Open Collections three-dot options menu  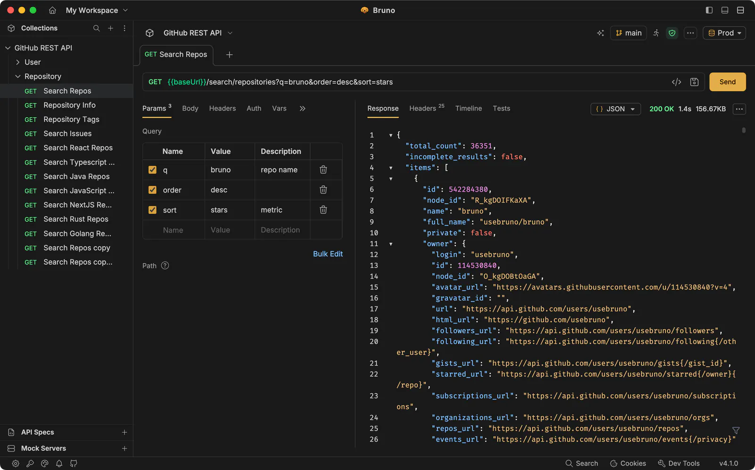125,28
